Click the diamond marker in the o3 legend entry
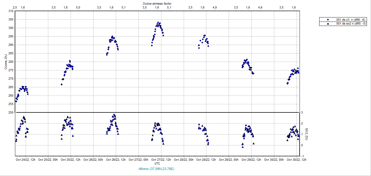The width and height of the screenshot is (371, 176). pos(328,19)
